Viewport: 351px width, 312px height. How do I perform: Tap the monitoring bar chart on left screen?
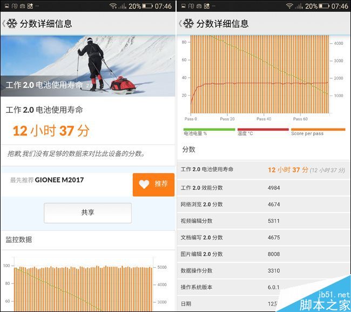(x=84, y=284)
